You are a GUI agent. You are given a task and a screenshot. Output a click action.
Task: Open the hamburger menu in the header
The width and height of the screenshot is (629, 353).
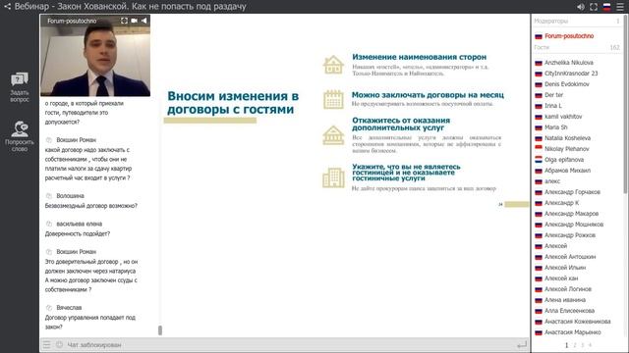[x=620, y=7]
